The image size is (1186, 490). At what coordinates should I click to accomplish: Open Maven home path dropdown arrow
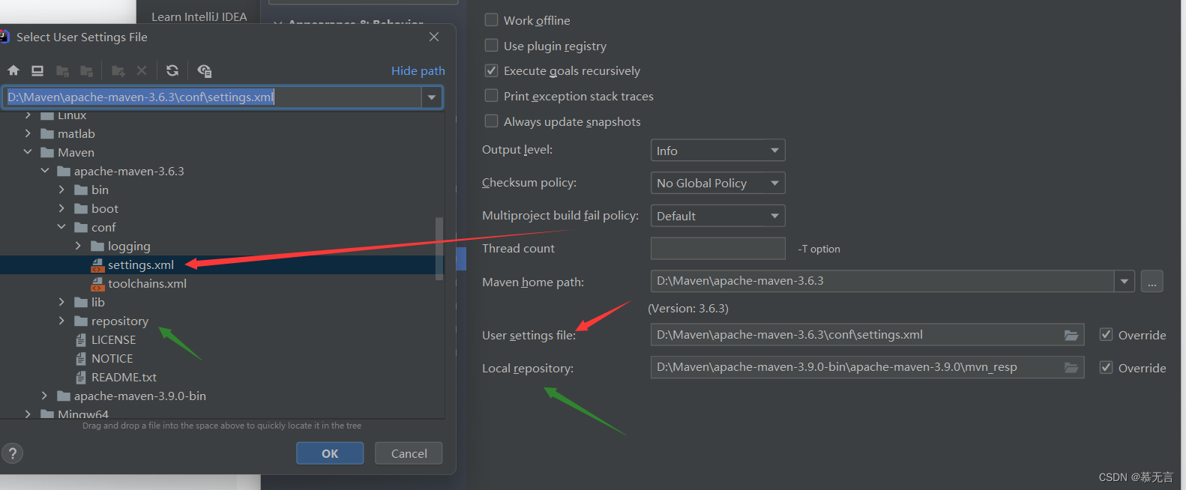(x=1125, y=282)
